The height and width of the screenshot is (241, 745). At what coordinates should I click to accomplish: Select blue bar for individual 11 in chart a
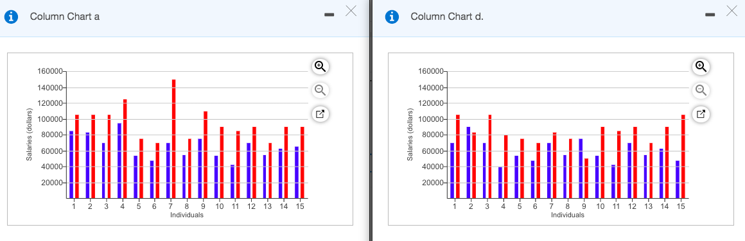point(232,181)
